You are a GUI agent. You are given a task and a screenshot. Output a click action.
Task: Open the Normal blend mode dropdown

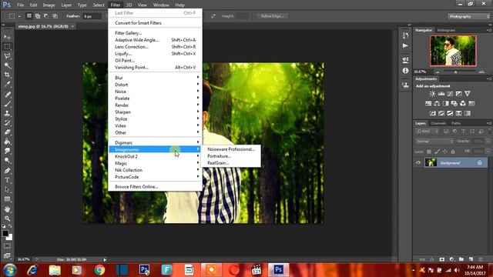click(x=434, y=142)
